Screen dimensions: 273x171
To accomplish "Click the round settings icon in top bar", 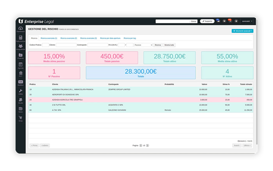I will coord(236,21).
